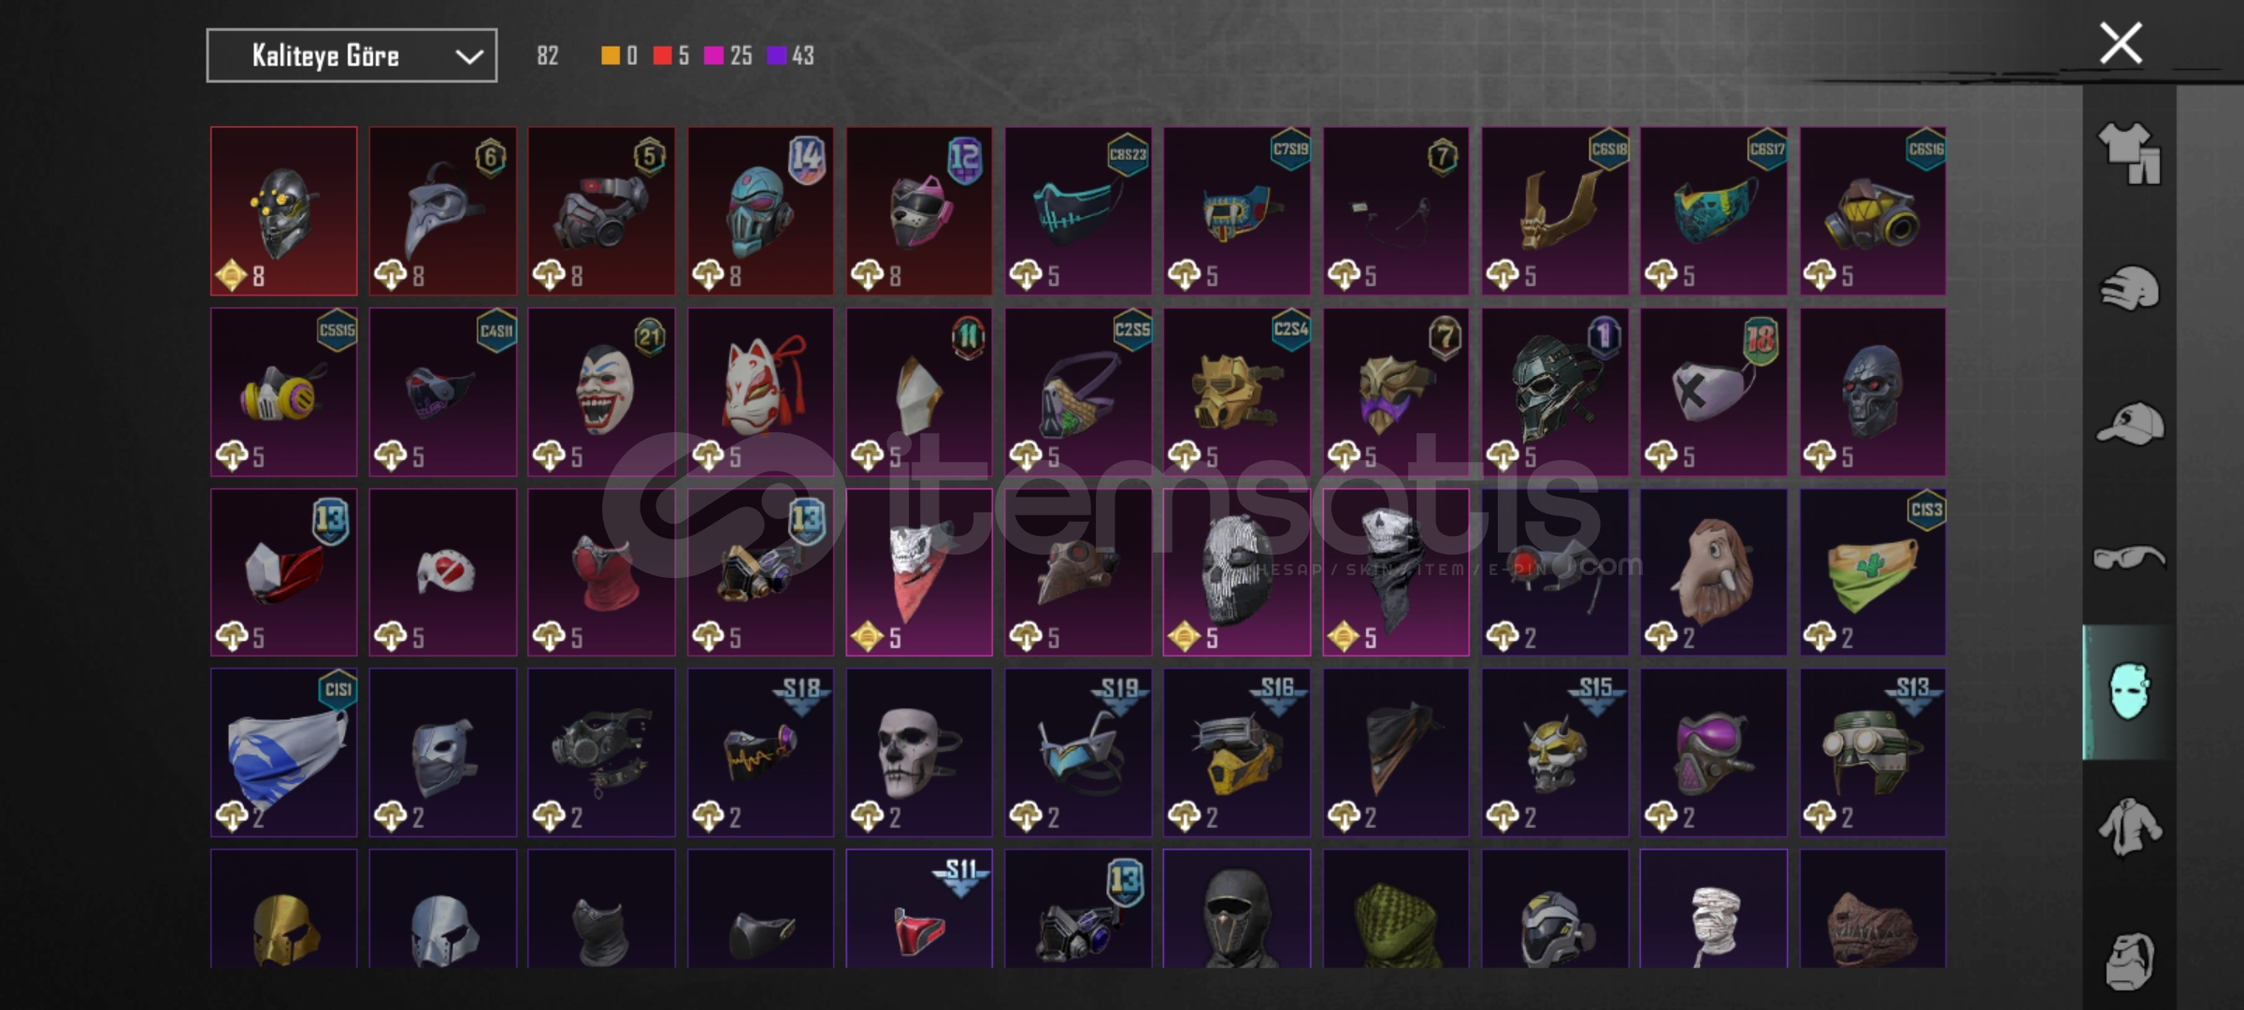Filter by purple quality count 43
Screen dimensions: 2244x1010
click(791, 56)
